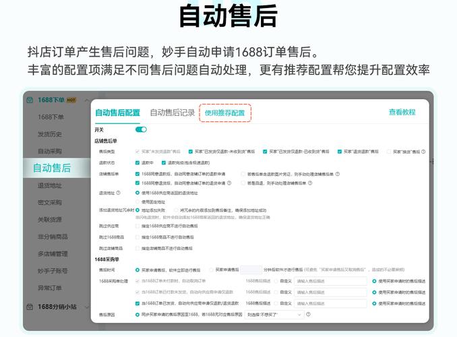Viewport: 457px width, 337px height.
Task: Select 使用固定地址 radio option
Action: click(x=138, y=202)
